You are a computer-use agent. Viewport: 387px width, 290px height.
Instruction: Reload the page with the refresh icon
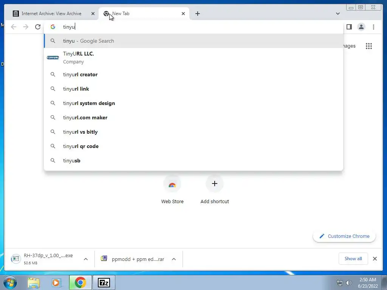(x=38, y=27)
